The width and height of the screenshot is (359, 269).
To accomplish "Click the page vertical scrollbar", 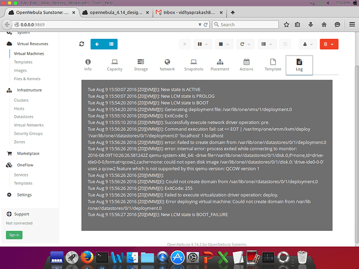I will (x=357, y=154).
